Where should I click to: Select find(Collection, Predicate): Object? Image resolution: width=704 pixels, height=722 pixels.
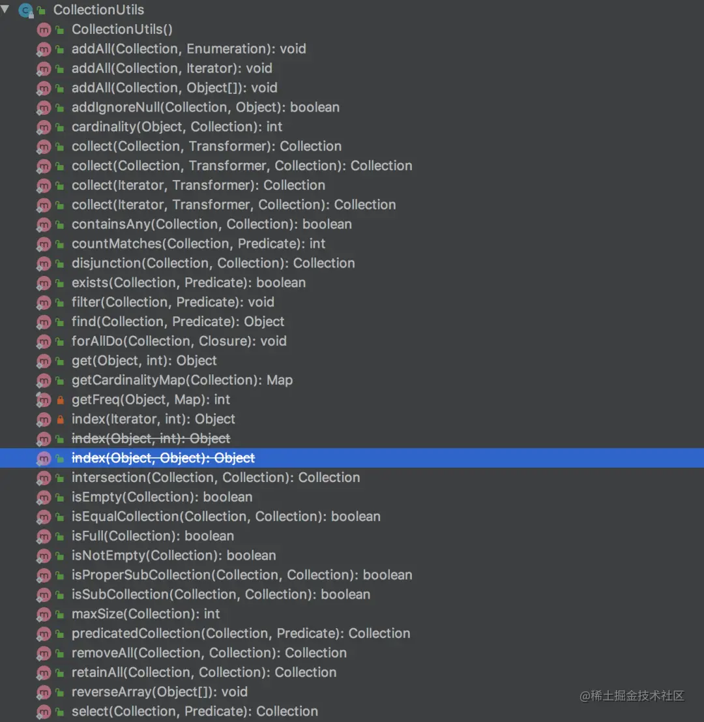click(177, 322)
